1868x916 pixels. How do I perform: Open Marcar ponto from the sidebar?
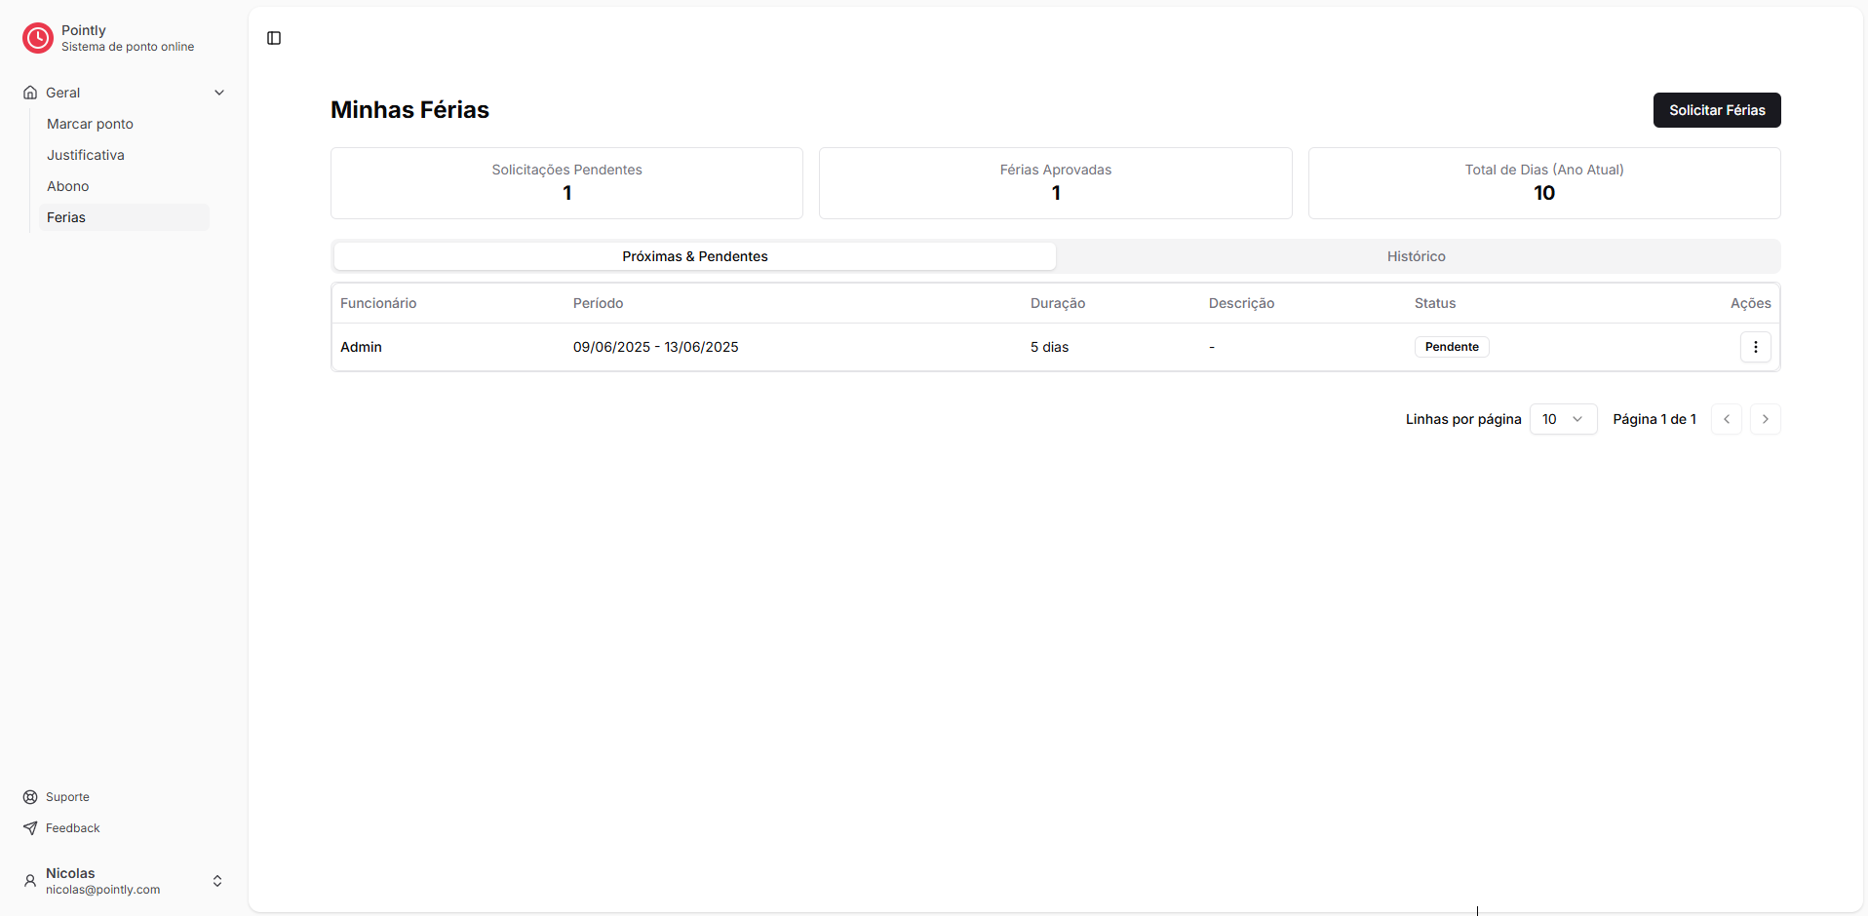click(x=91, y=124)
